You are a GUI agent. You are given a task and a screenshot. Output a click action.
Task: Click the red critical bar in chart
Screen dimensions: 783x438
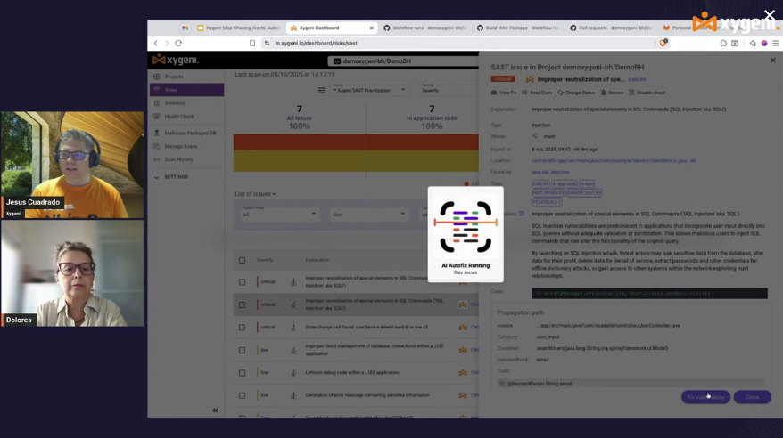[x=356, y=142]
